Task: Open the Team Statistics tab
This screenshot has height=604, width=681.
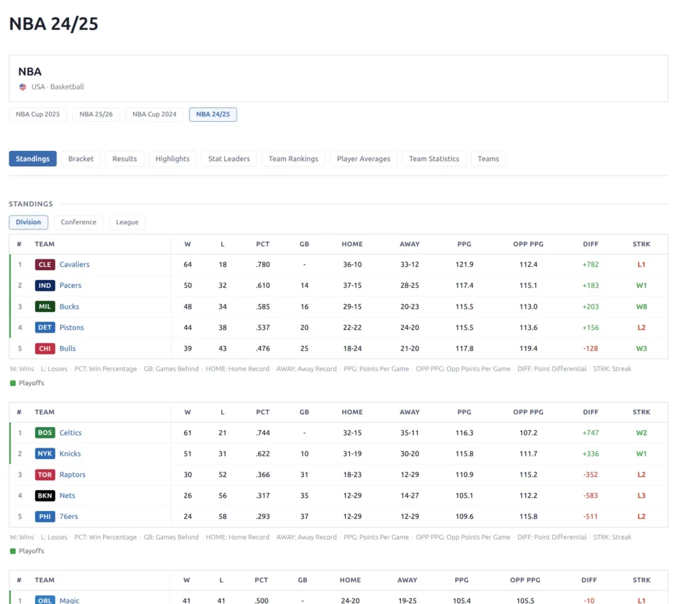Action: (x=434, y=158)
